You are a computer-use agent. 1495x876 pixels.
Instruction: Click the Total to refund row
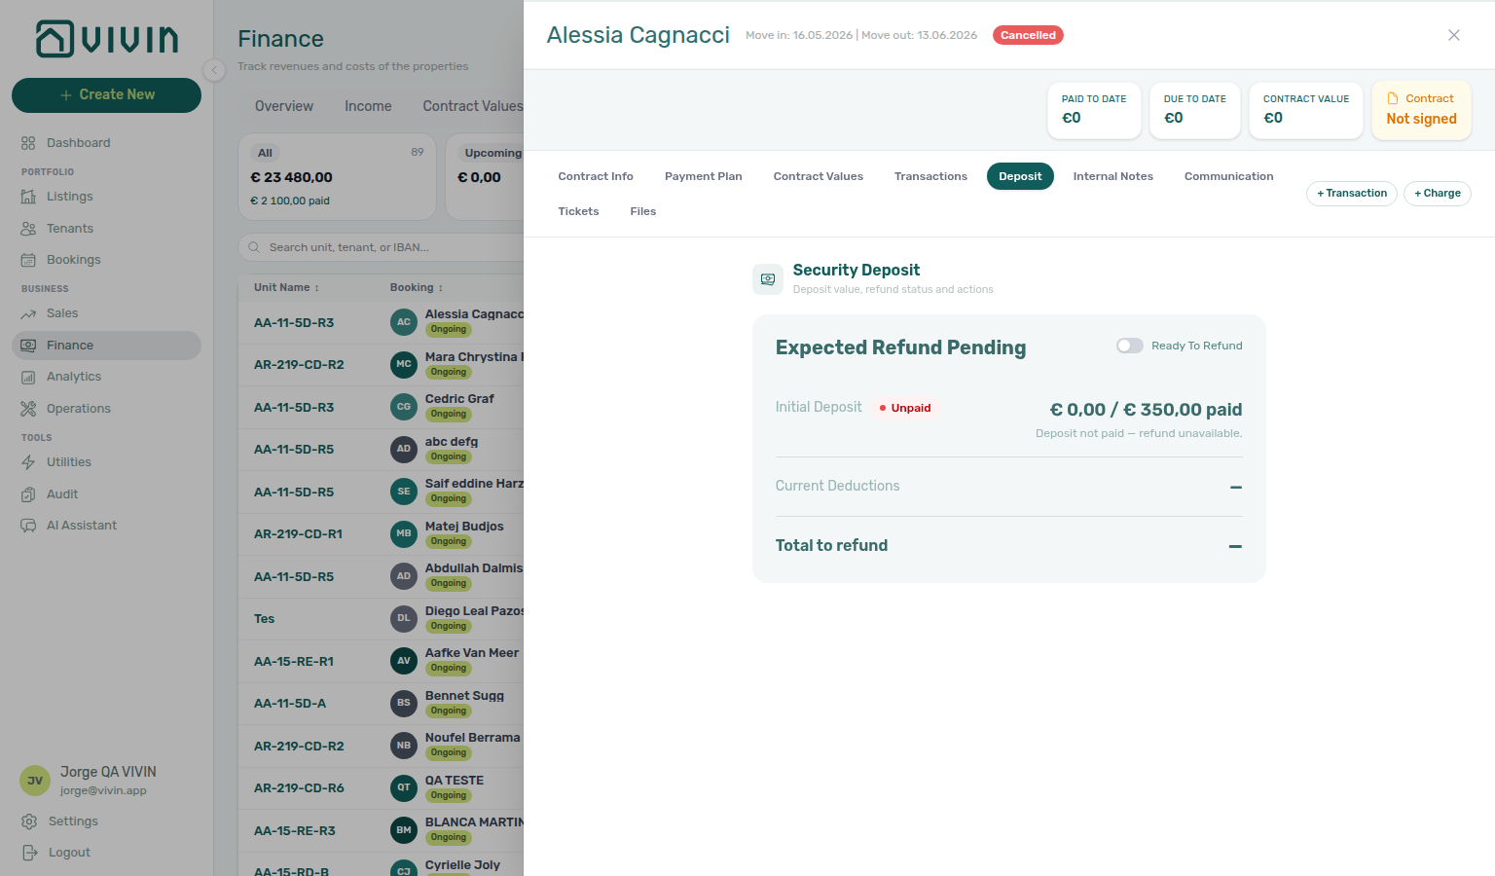point(1008,546)
